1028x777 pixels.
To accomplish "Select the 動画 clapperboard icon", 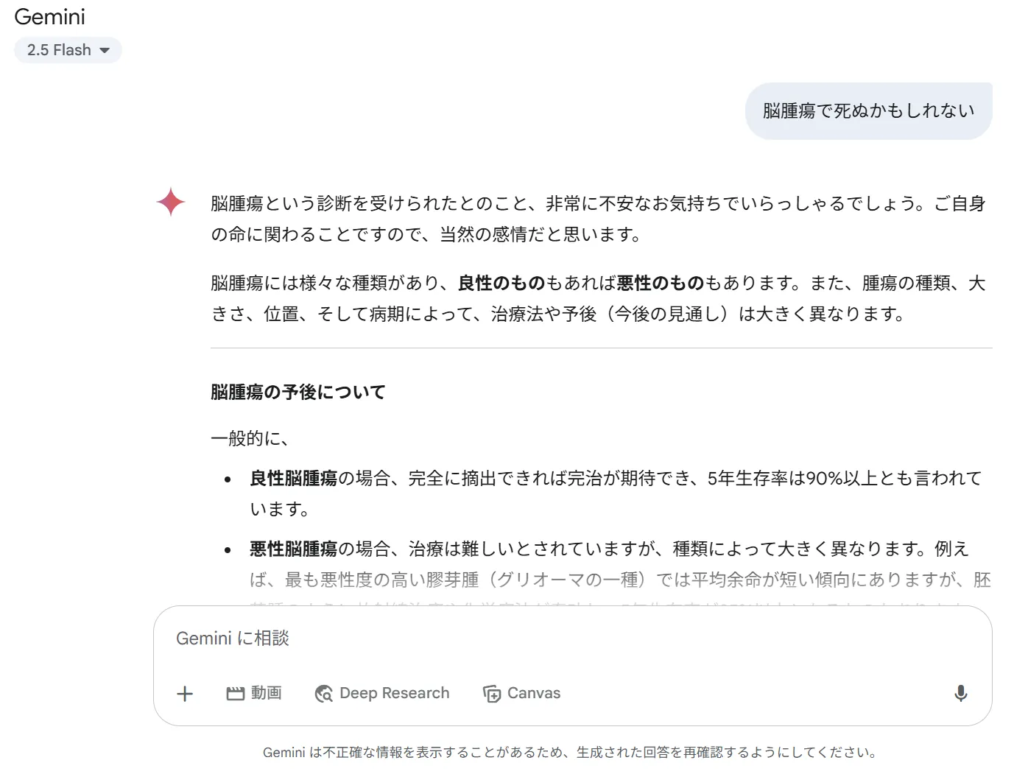I will point(235,693).
